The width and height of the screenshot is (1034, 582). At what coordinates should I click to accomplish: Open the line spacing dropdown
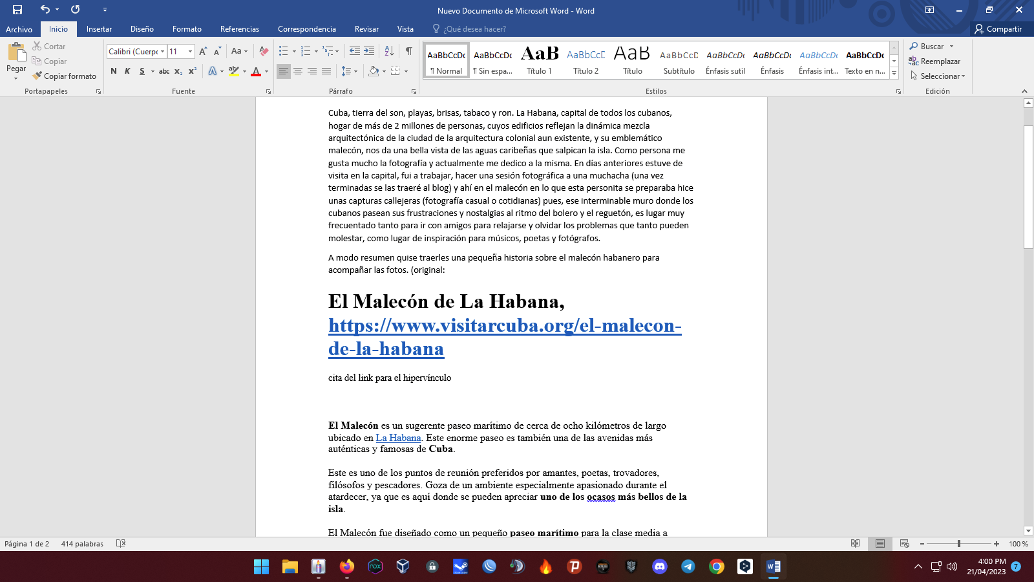point(349,71)
